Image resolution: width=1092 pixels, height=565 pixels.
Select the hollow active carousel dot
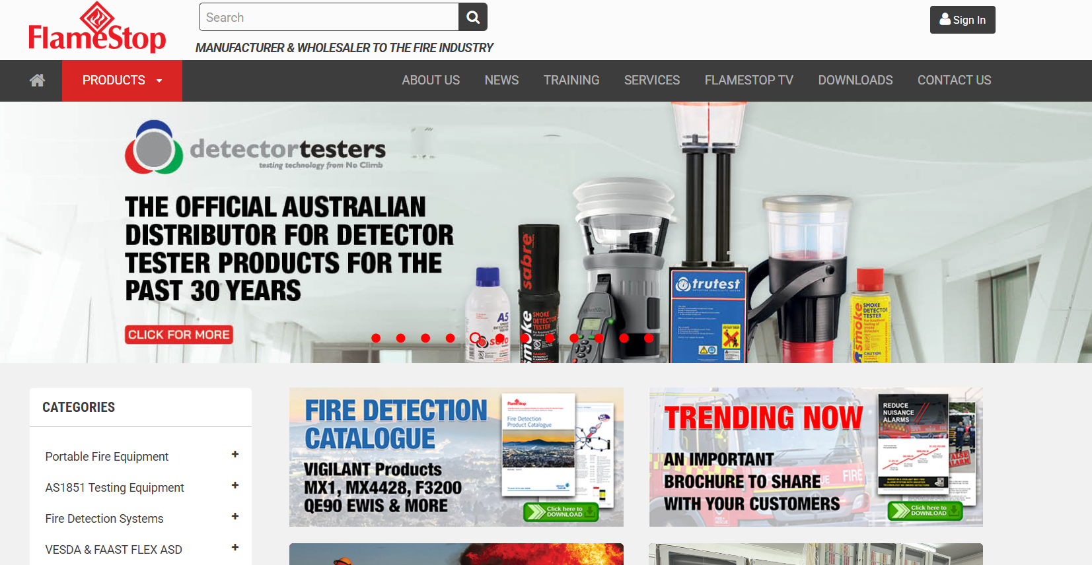pyautogui.click(x=475, y=338)
